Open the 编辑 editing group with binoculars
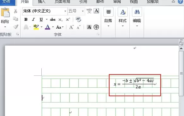Screen dimensions: 184x116 coord(137,17)
